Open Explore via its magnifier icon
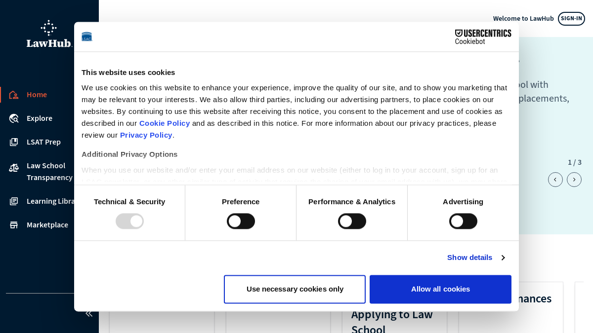Viewport: 593px width, 333px height. click(14, 118)
